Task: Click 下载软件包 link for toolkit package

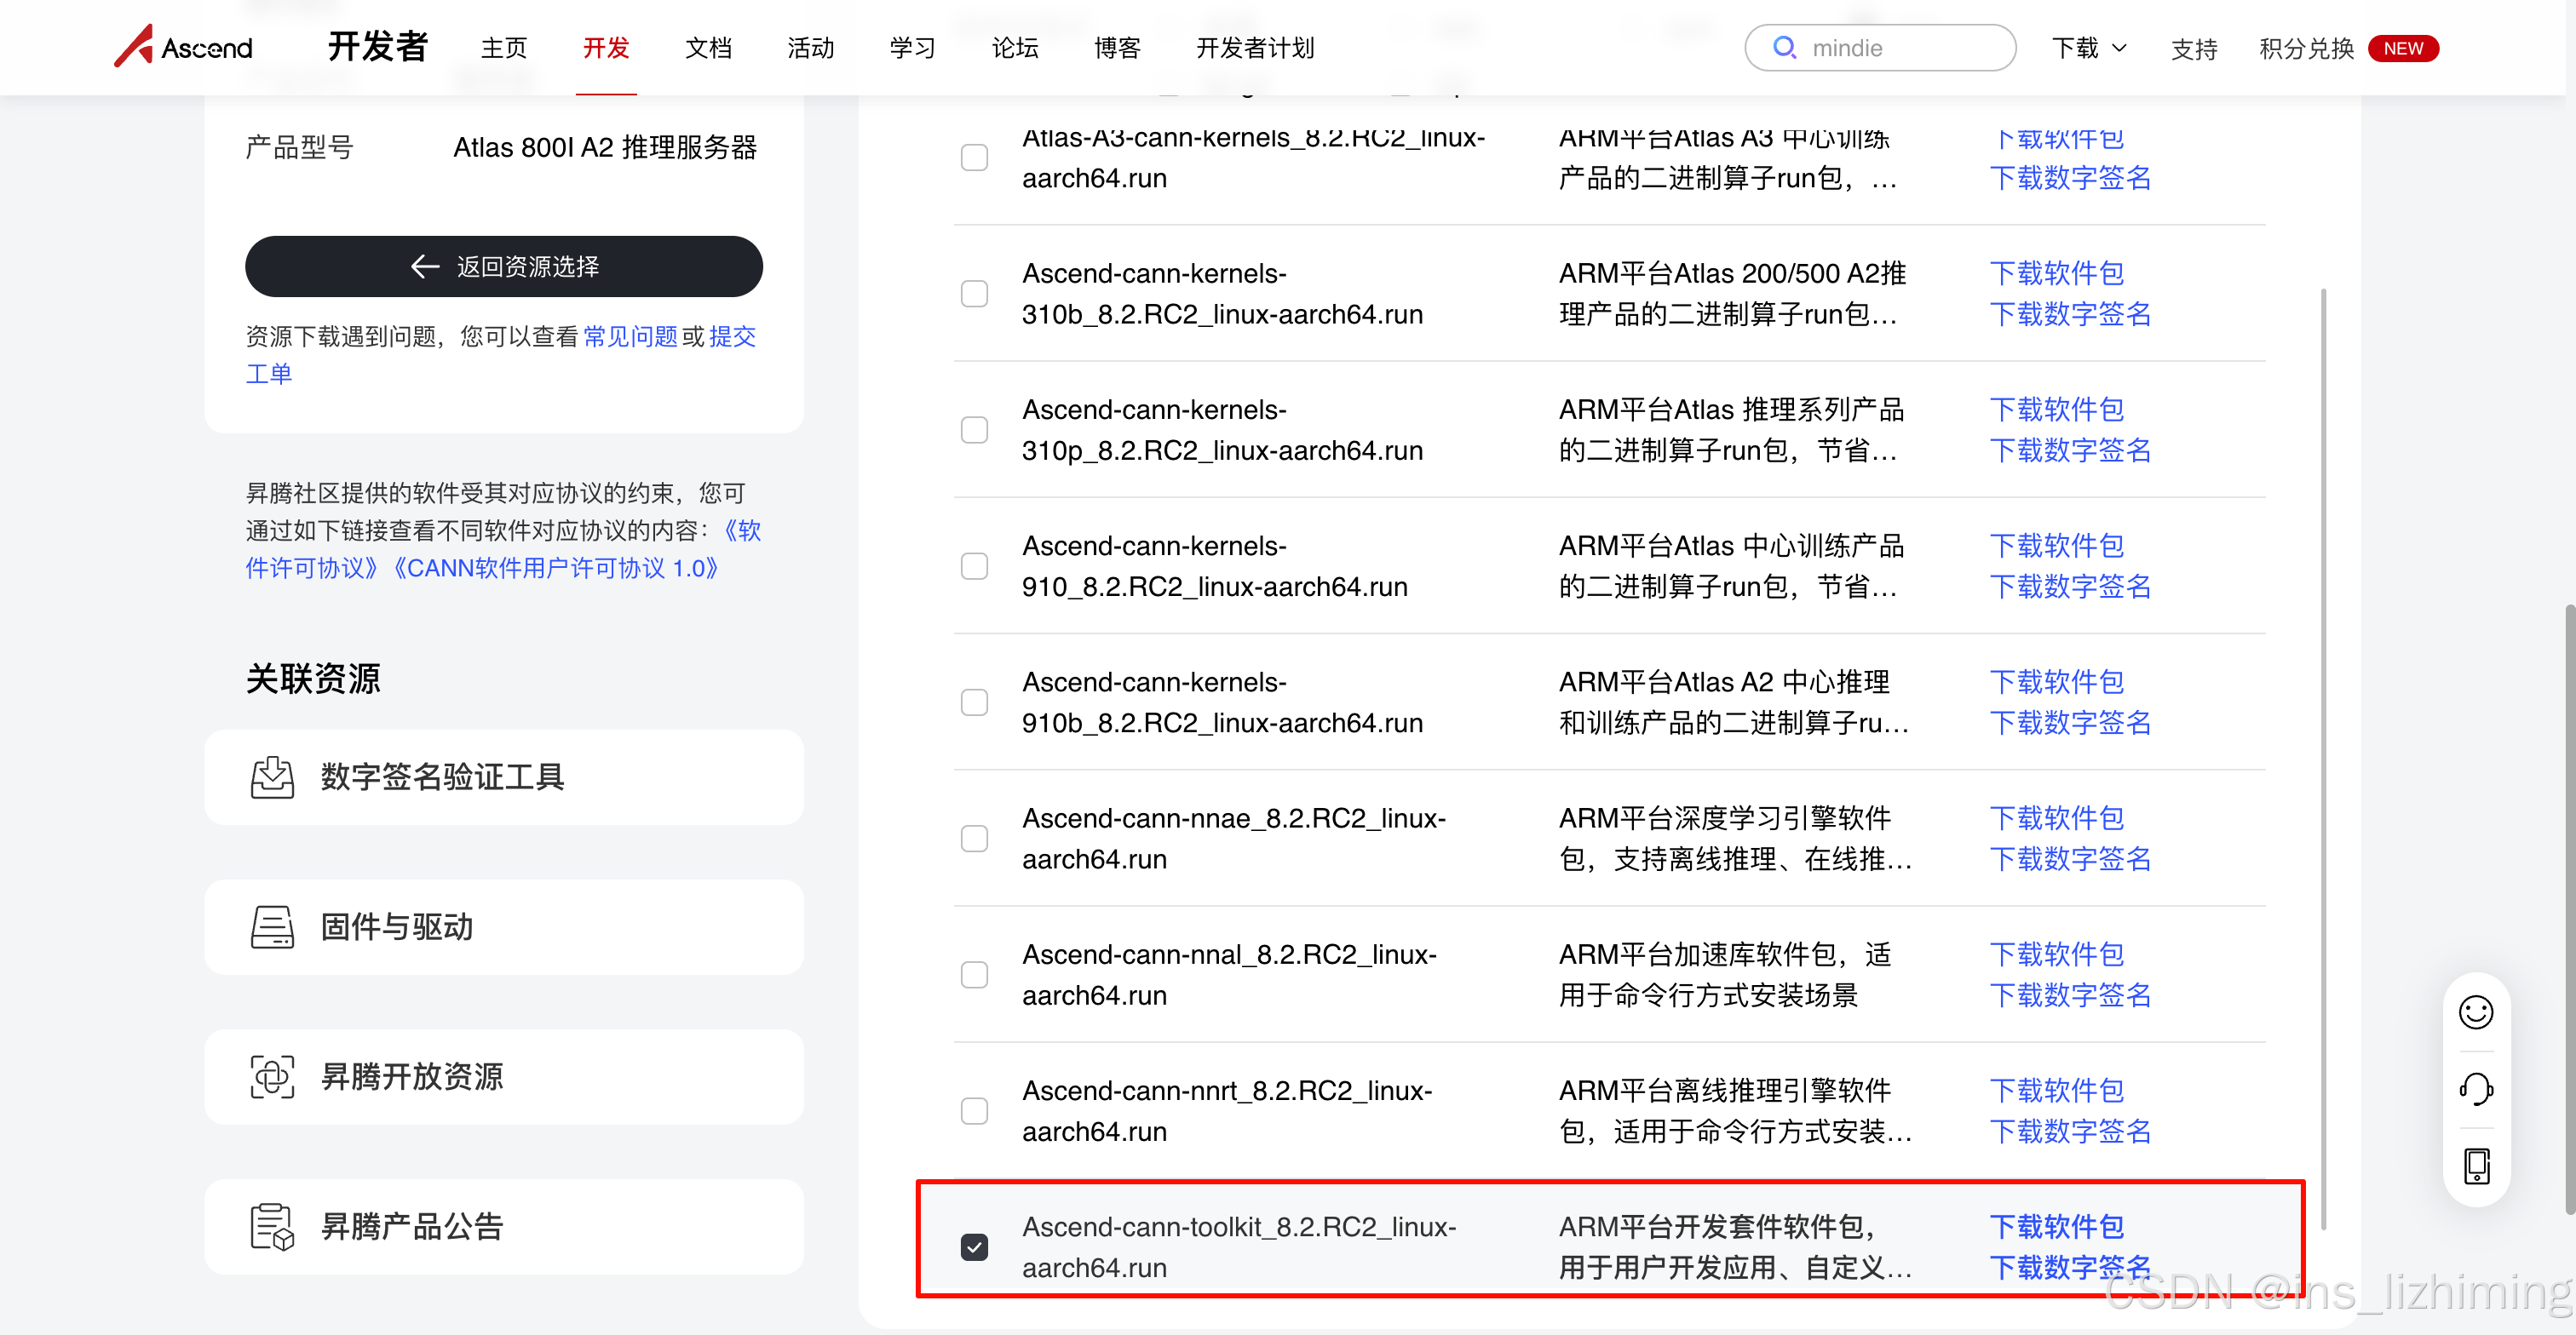Action: (2056, 1226)
